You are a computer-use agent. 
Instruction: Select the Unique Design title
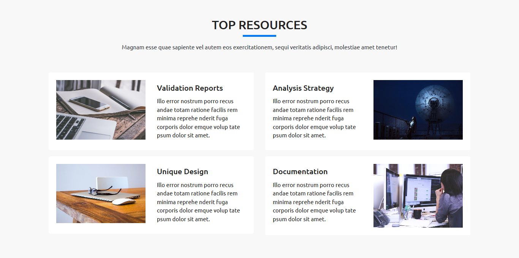point(182,171)
